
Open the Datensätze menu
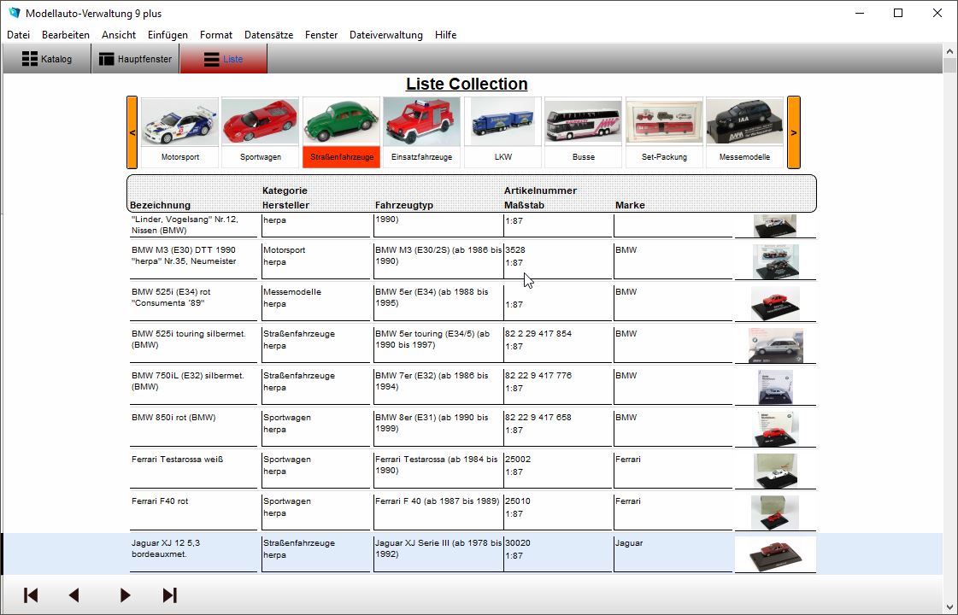pyautogui.click(x=268, y=35)
